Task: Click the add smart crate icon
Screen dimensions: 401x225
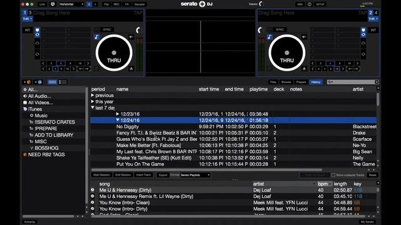Action: click(38, 82)
